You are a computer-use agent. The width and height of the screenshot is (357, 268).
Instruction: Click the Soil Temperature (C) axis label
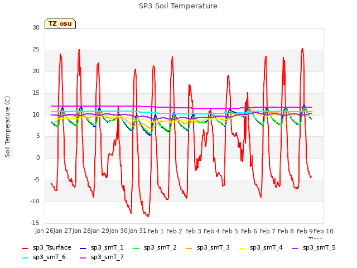[x=7, y=127]
